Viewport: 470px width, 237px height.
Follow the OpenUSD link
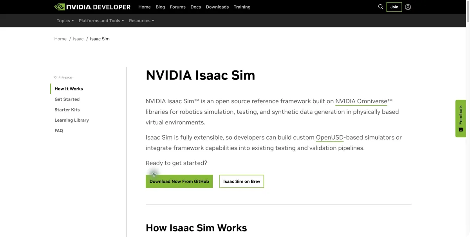point(330,137)
